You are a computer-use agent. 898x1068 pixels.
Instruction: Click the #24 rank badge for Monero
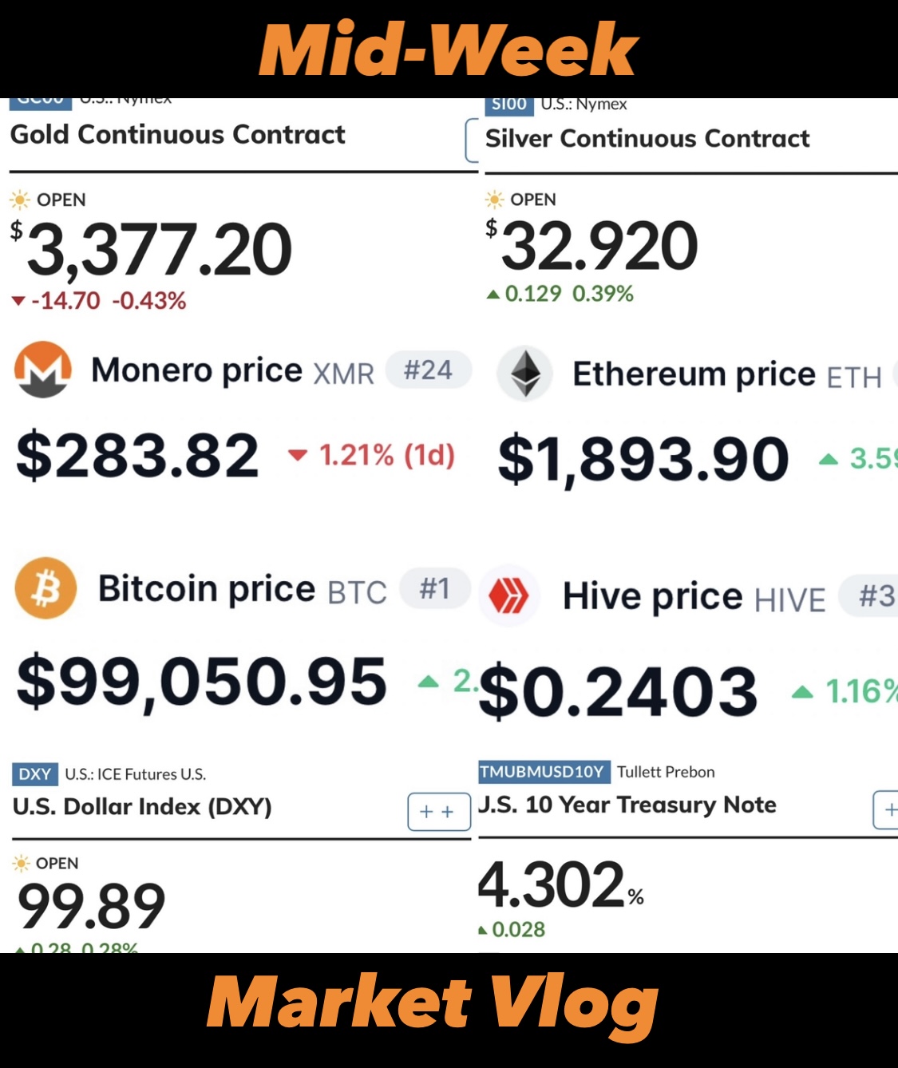click(429, 370)
